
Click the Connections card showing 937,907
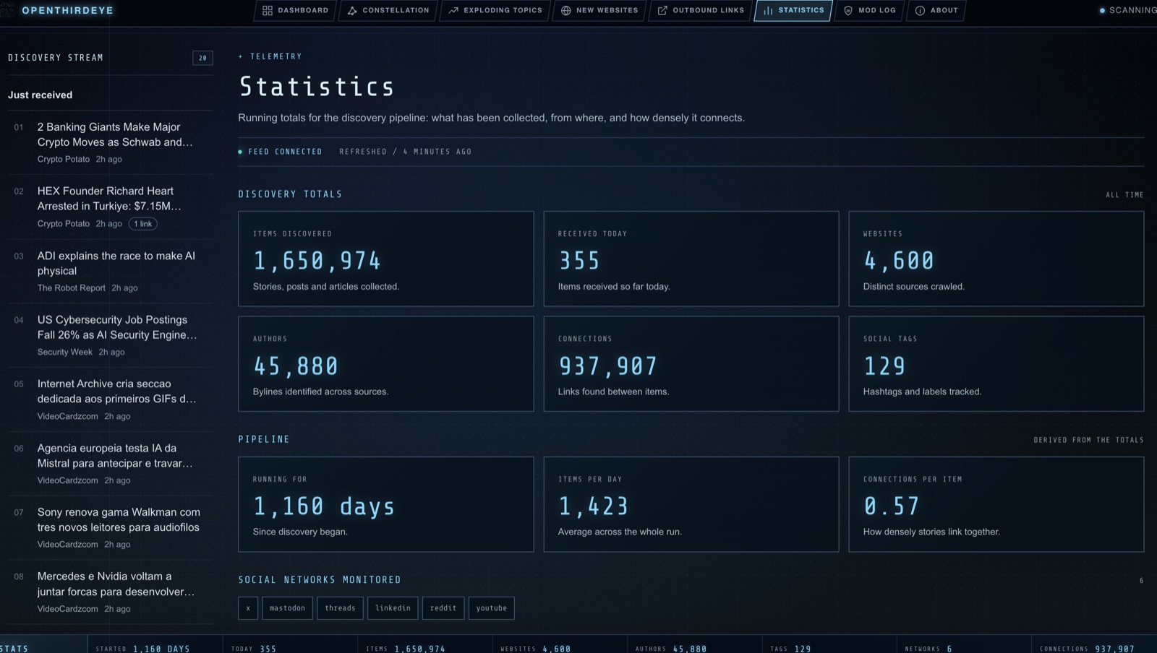pos(691,364)
